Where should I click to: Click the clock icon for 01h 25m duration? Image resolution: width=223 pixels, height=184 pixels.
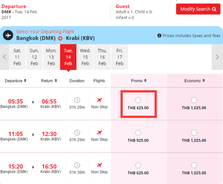click(77, 133)
